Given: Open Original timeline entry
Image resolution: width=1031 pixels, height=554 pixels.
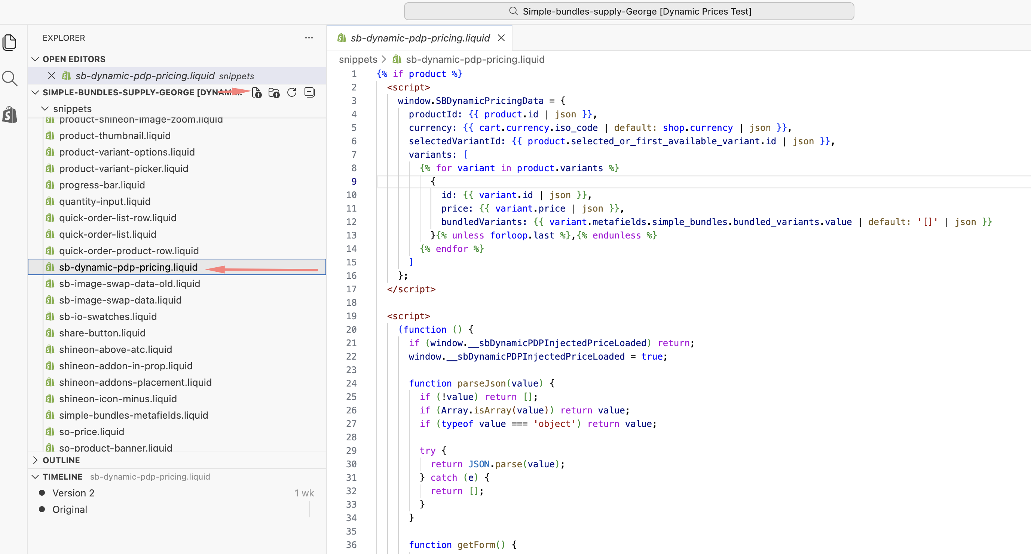Looking at the screenshot, I should pyautogui.click(x=177, y=509).
